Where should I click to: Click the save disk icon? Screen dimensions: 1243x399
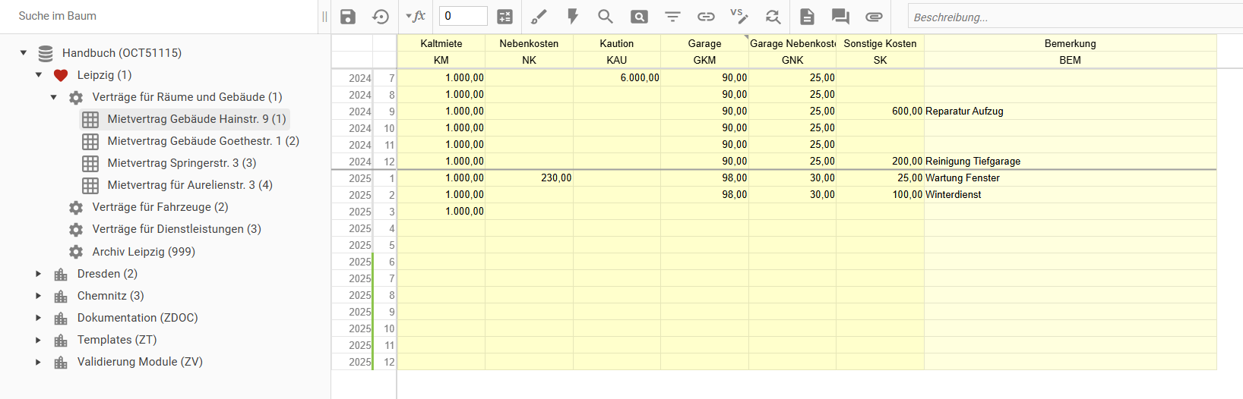click(348, 17)
